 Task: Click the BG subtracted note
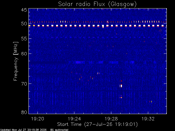click(x=59, y=130)
